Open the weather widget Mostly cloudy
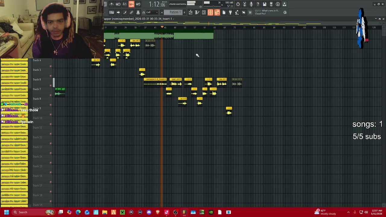 [x=325, y=212]
